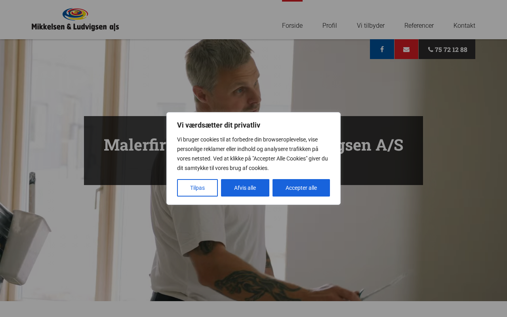Navigate to Referencer page

[x=419, y=25]
